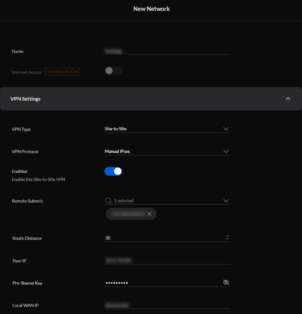Collapse the VPN Settings section chevron
302x314 pixels.
click(x=288, y=99)
